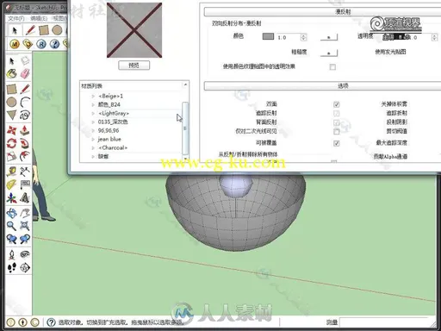Open the diffuse color texture map button
Screen dimensions: 441x331
(x=329, y=37)
